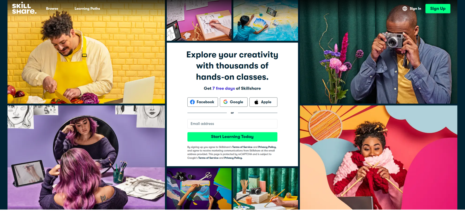Click the man with camera photo
This screenshot has height=224, width=465.
(x=378, y=52)
